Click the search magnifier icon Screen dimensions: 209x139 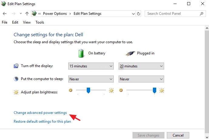[201, 14]
